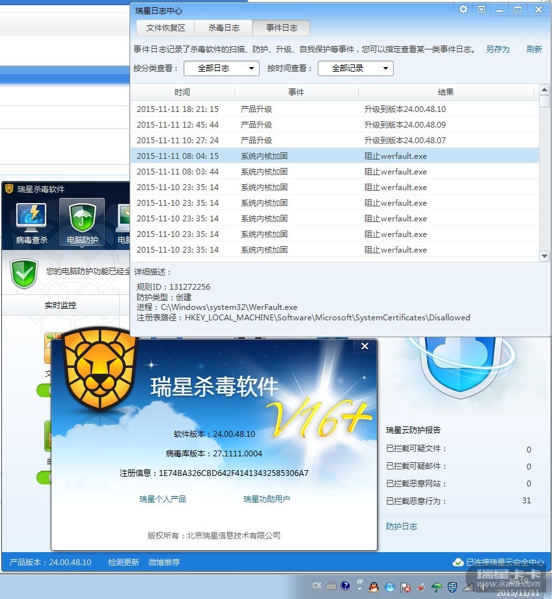Screen dimensions: 552x599
Task: Open 瑞星功勋用户 link
Action: (x=267, y=499)
